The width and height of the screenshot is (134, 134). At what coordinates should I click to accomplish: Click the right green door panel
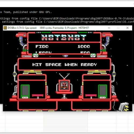(103, 91)
